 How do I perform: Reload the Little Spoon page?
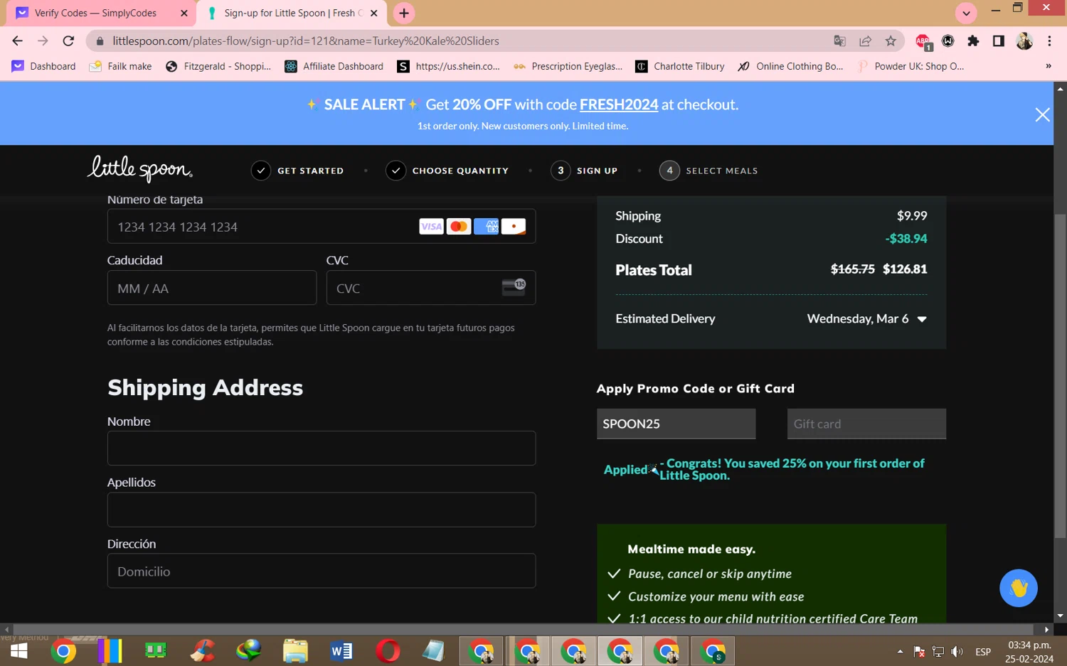68,41
